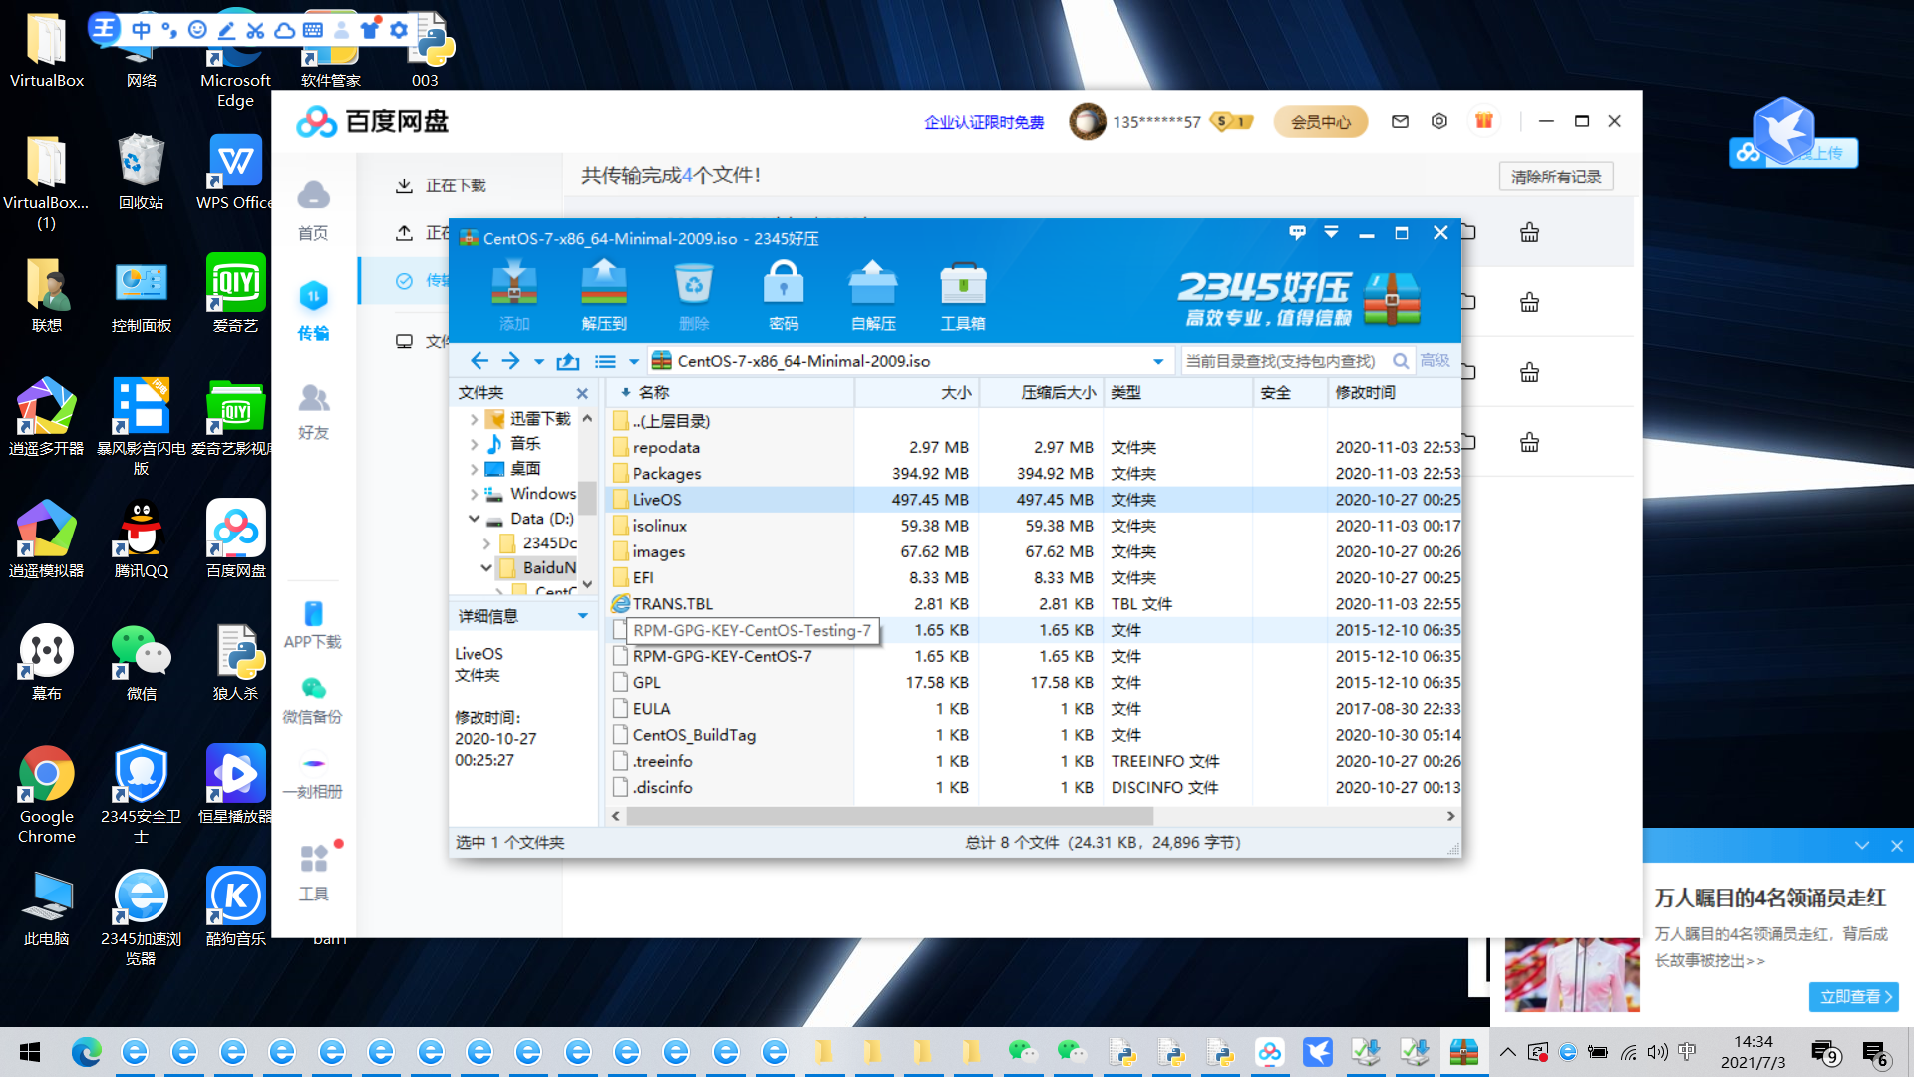Image resolution: width=1914 pixels, height=1077 pixels.
Task: Open the 首页 sidebar icon in 百度网盘
Action: point(313,210)
